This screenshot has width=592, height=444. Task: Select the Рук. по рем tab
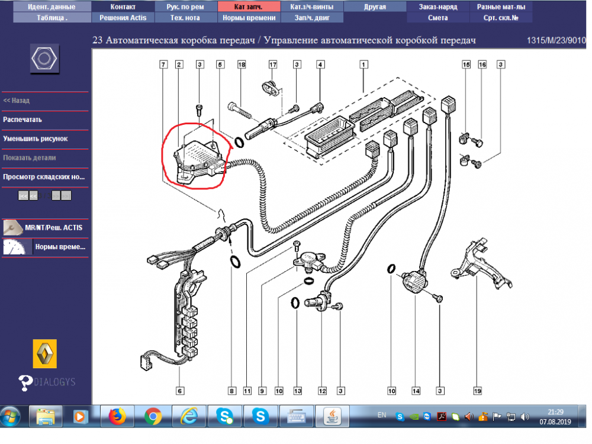(185, 7)
